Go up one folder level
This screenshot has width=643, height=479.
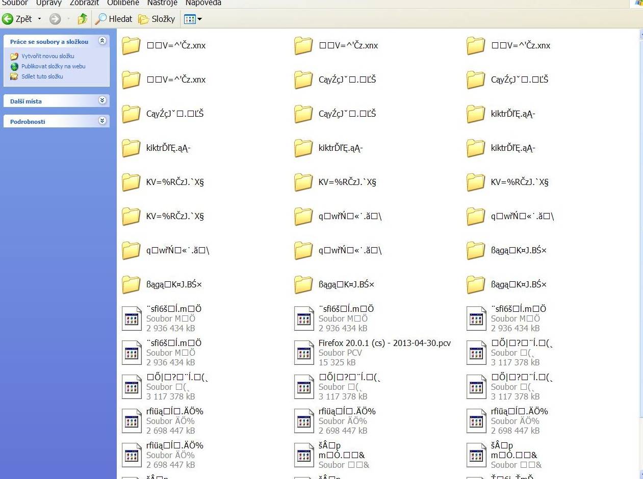[x=83, y=19]
